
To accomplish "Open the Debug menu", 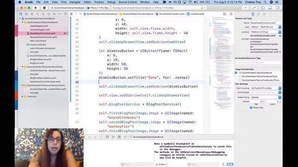I will click(111, 2).
